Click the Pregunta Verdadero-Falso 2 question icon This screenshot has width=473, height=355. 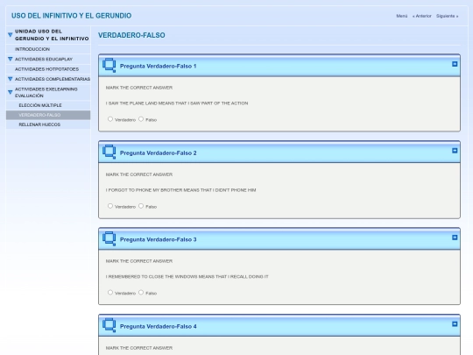[109, 152]
